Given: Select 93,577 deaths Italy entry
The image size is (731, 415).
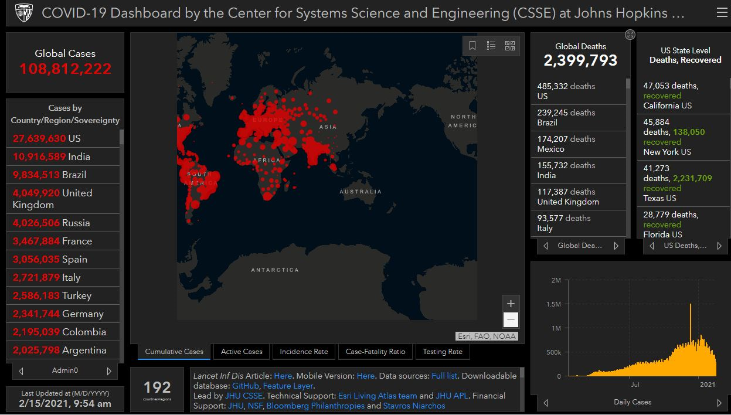Looking at the screenshot, I should 578,223.
